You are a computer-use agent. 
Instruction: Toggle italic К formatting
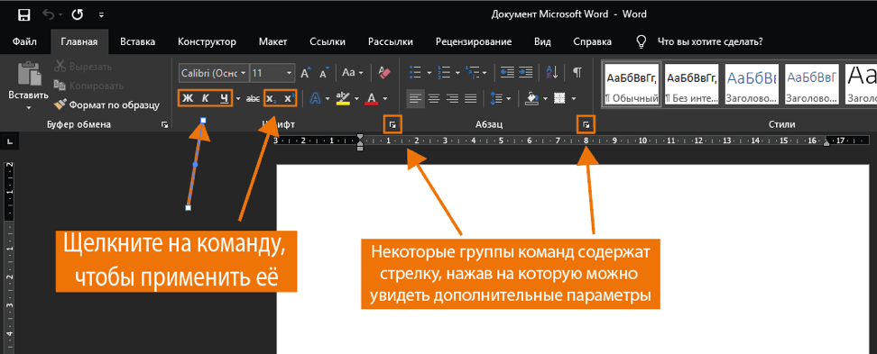(x=206, y=99)
